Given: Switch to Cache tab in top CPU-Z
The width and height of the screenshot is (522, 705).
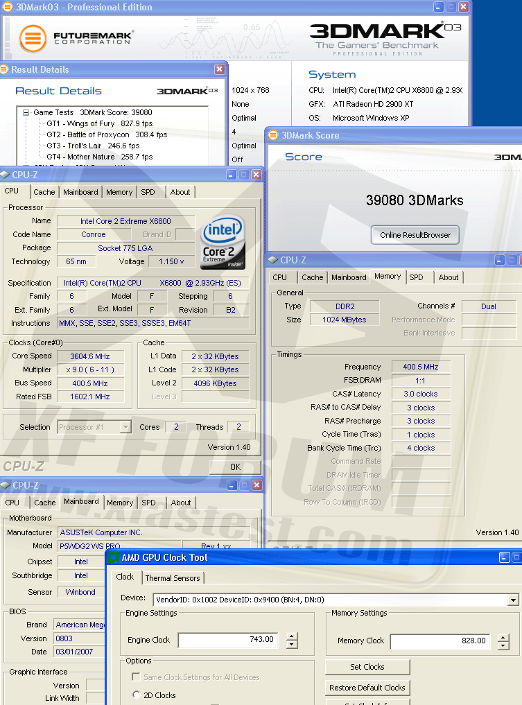Looking at the screenshot, I should coord(44,192).
